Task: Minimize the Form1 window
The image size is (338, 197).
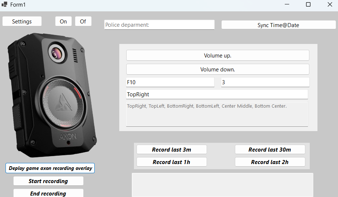Action: 287,4
